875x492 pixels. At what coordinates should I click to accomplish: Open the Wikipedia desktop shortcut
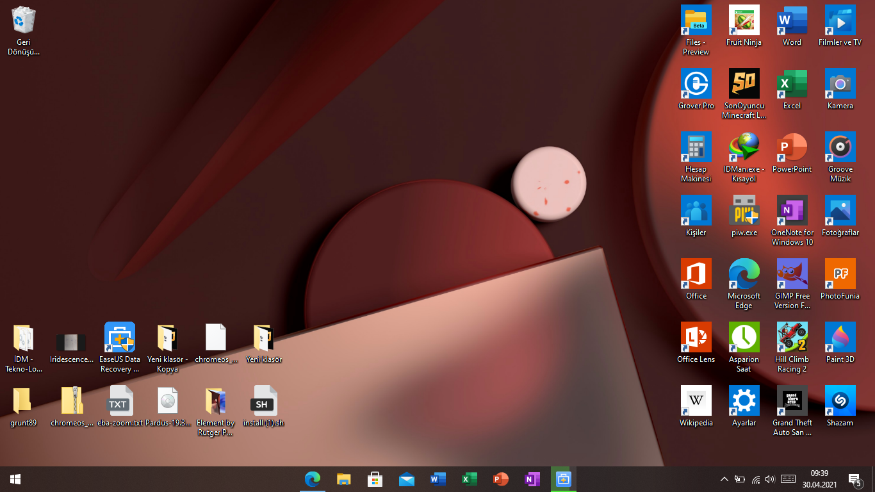(696, 406)
